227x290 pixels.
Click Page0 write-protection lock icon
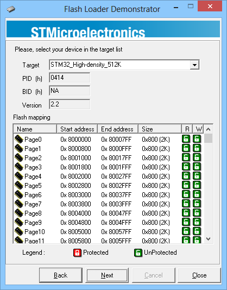point(197,139)
